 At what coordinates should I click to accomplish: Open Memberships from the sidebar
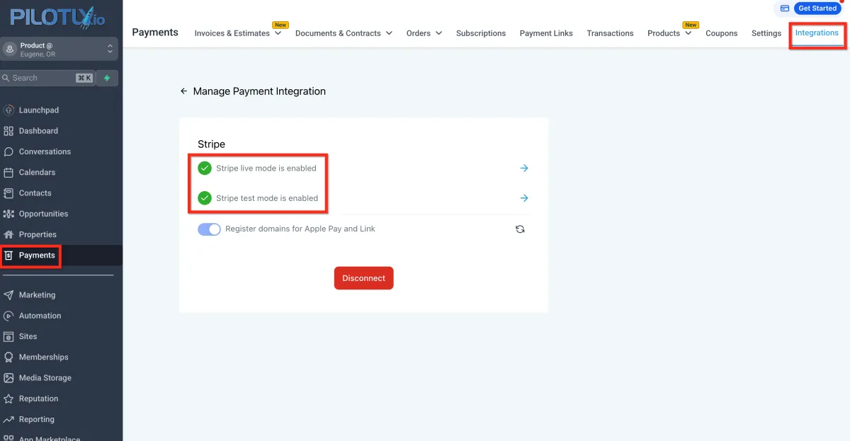click(44, 357)
